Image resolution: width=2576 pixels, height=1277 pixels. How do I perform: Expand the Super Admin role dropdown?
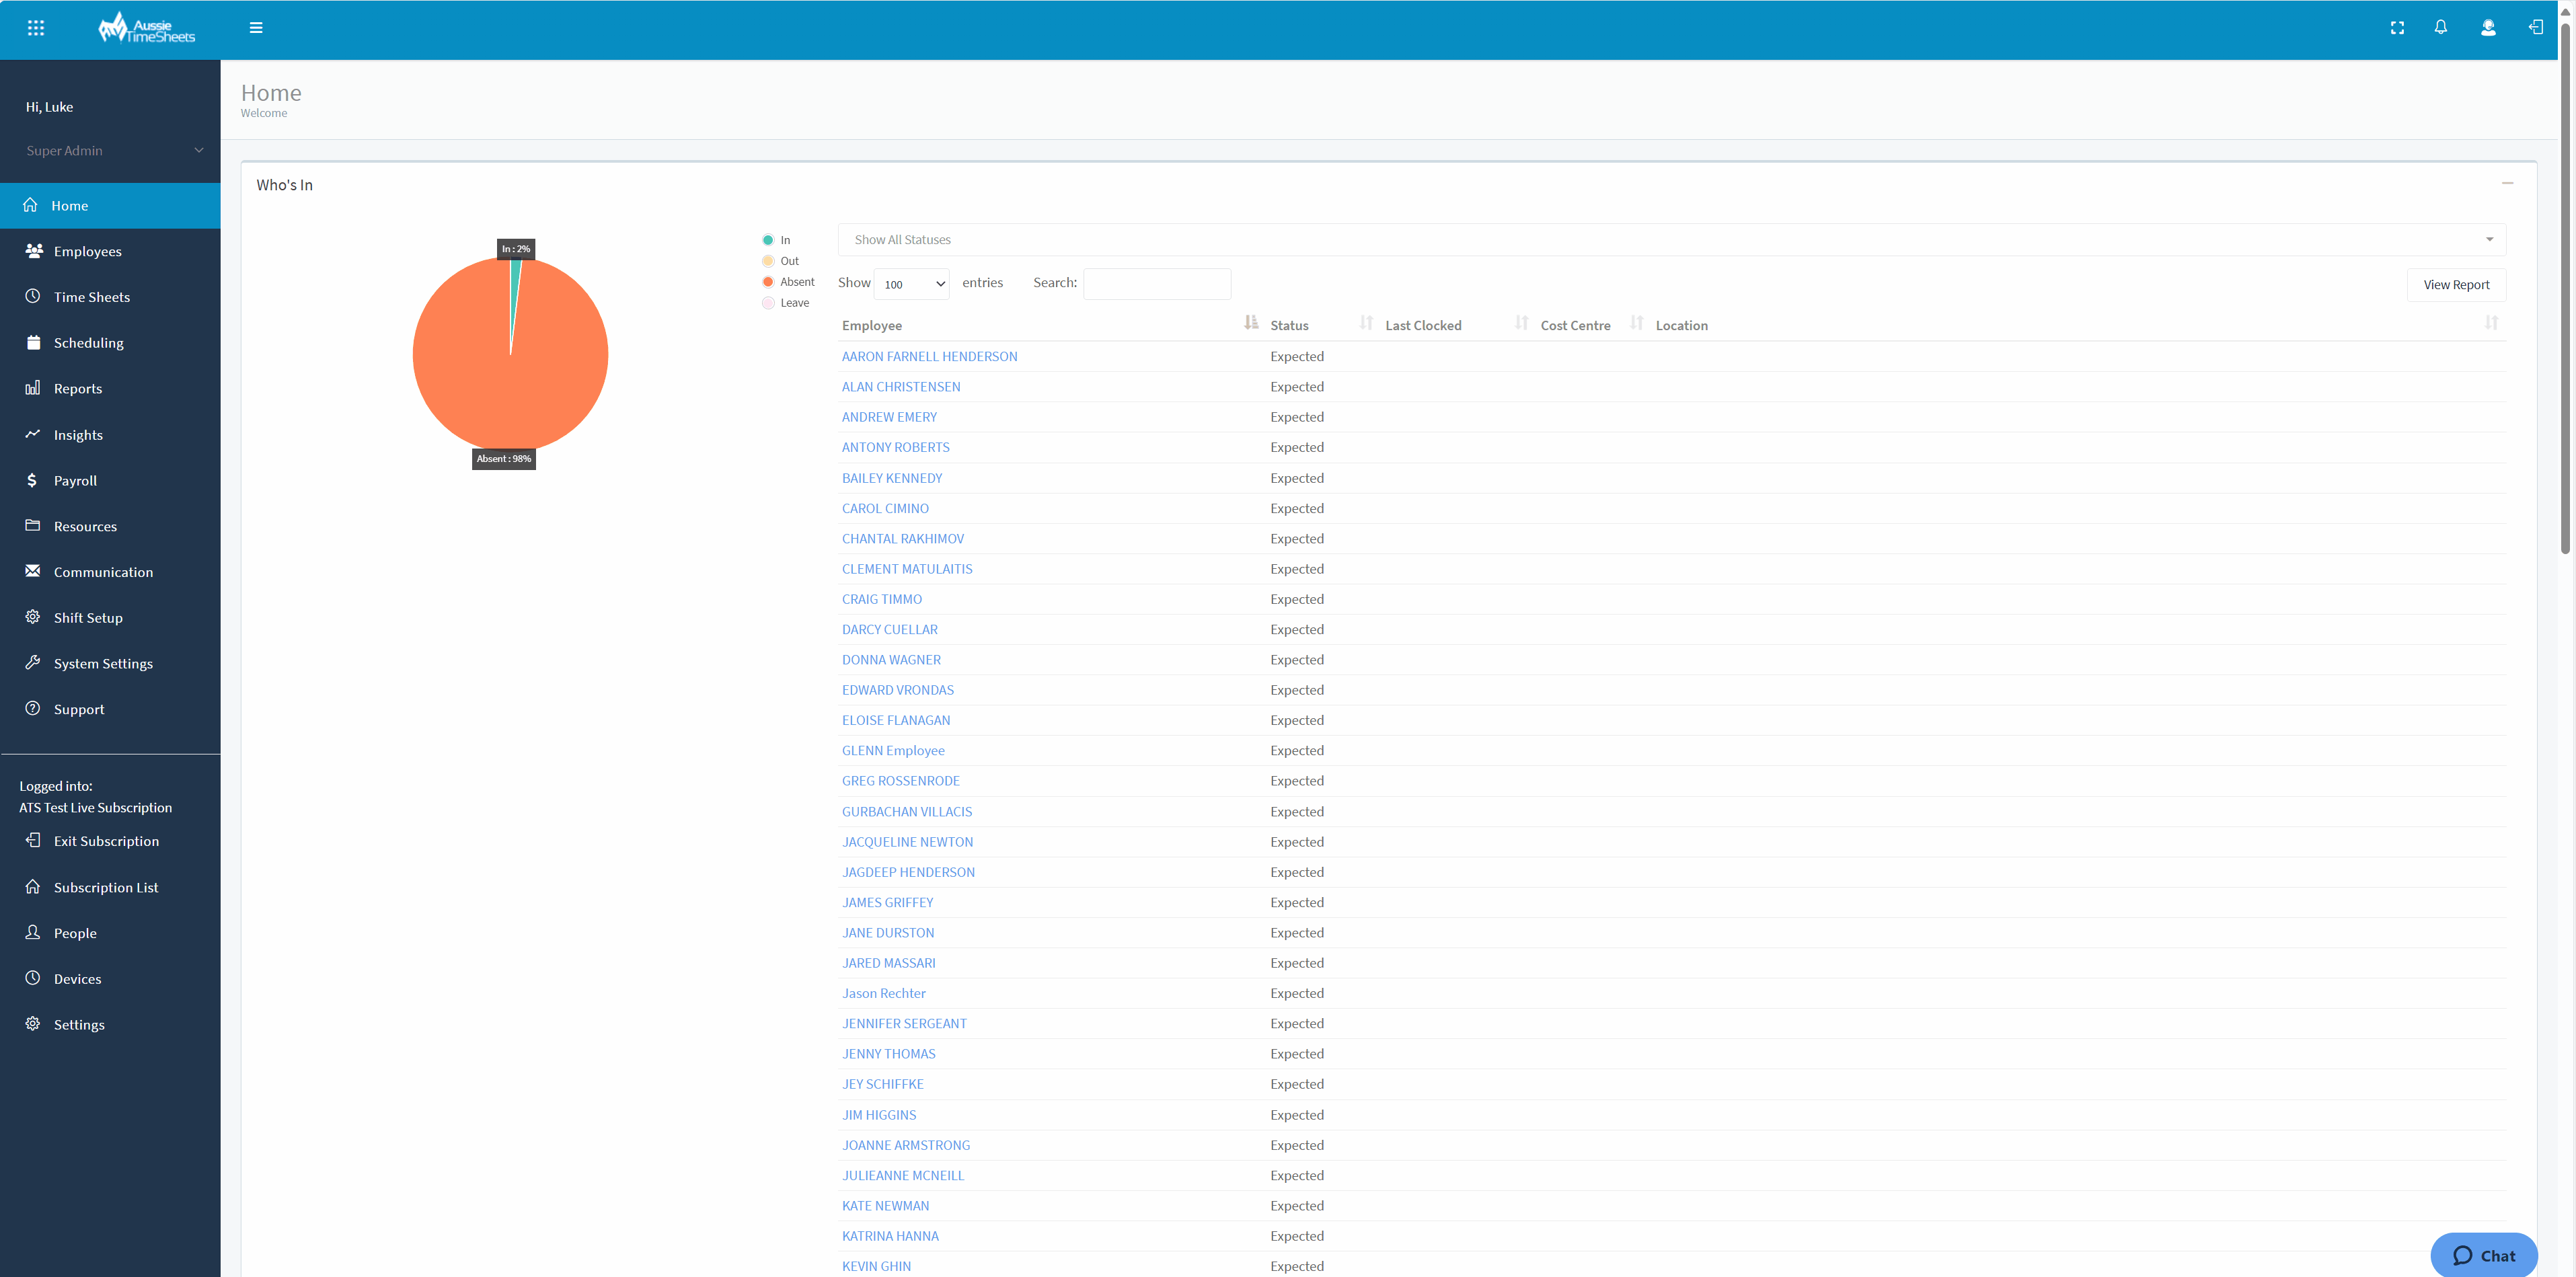(x=110, y=150)
